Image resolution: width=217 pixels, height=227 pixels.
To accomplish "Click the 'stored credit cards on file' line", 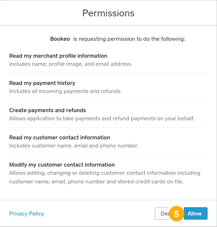I will [96, 181].
